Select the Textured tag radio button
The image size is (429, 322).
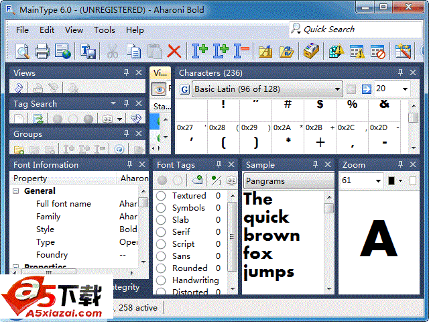tap(161, 196)
